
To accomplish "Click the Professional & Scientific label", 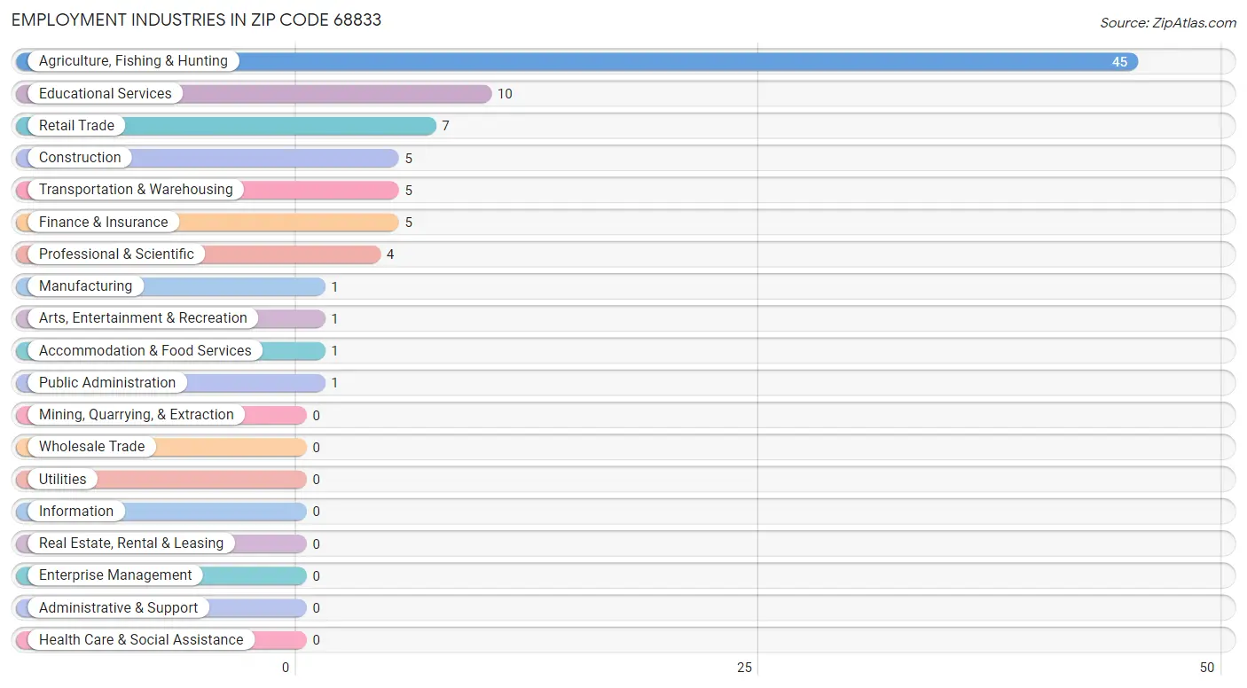I will (116, 254).
